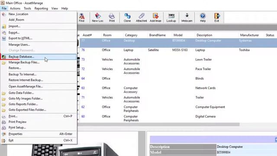Select Import... menu entry
Screen dimensions: 277x156
(39, 26)
